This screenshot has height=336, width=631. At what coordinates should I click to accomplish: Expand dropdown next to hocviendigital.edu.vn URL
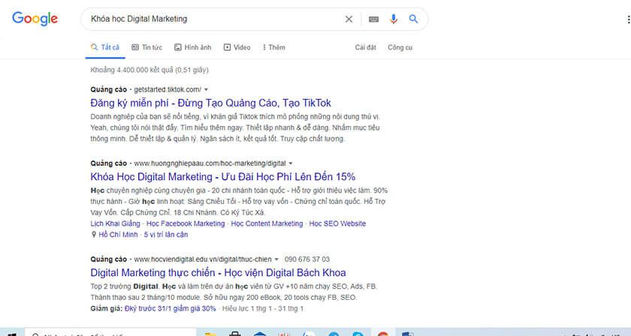tap(276, 259)
